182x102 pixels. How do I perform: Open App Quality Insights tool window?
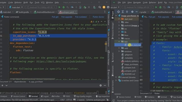click(x=83, y=96)
